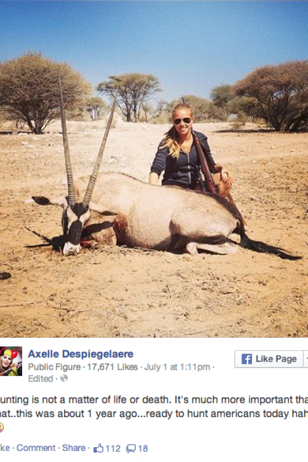Expand the dropdown arrow beside Like Page
Viewport: 308px width, 462px height.
point(306,359)
